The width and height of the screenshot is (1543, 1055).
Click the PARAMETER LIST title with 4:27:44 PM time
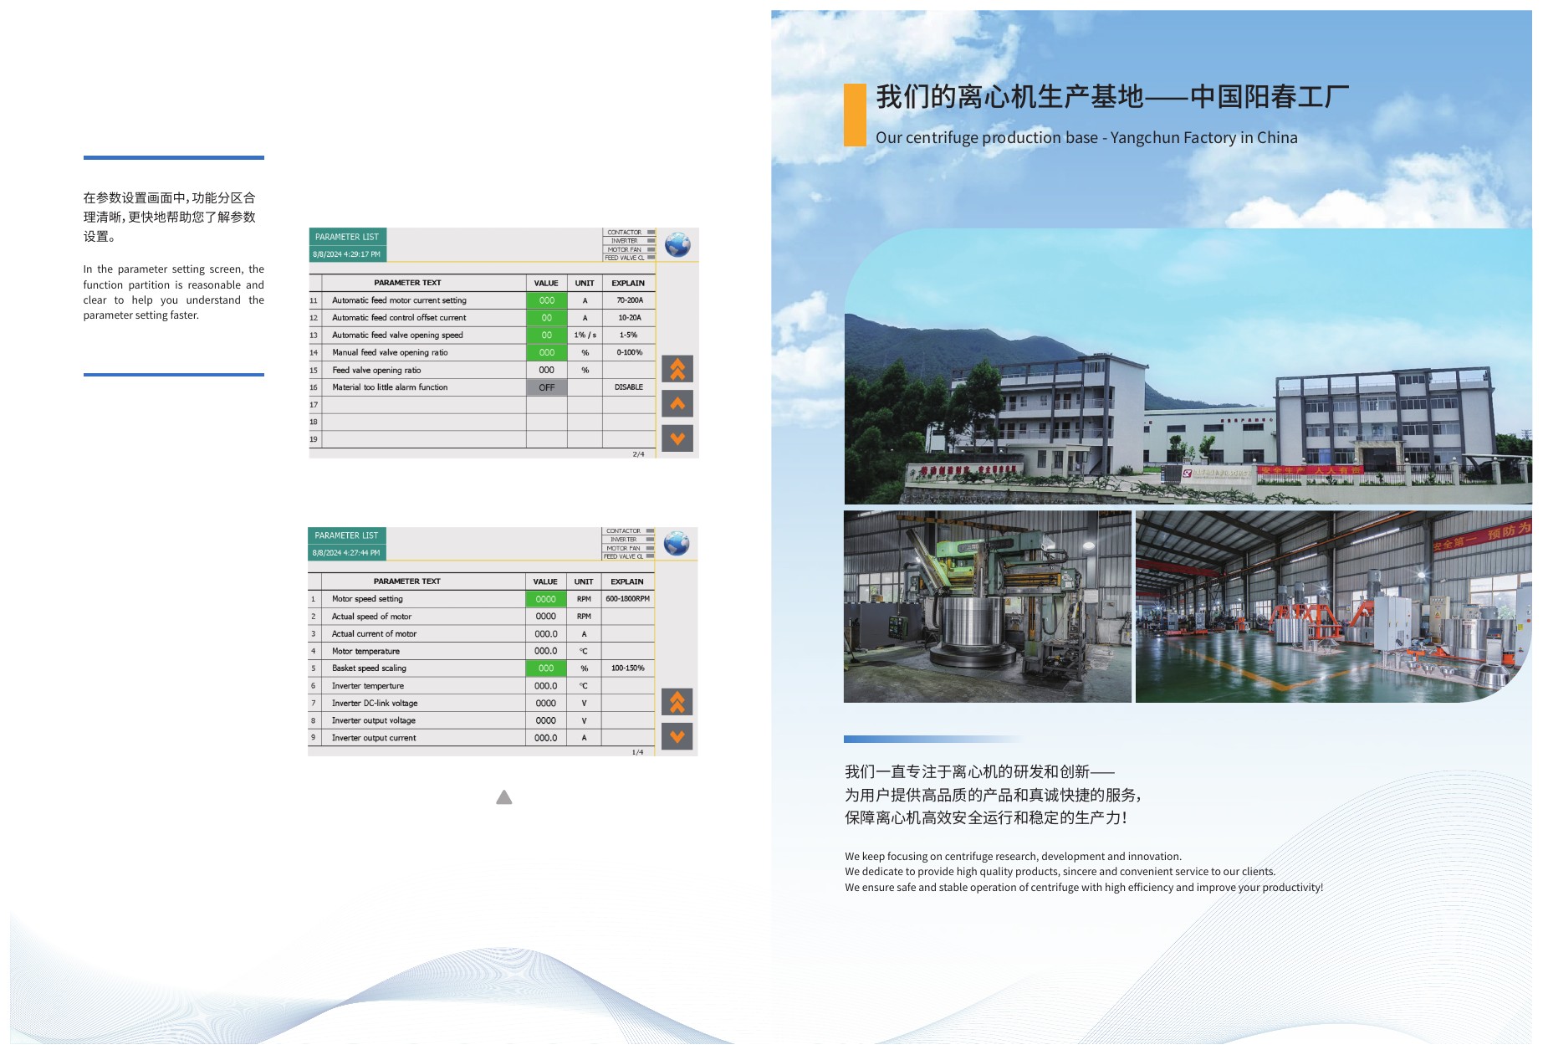(346, 535)
